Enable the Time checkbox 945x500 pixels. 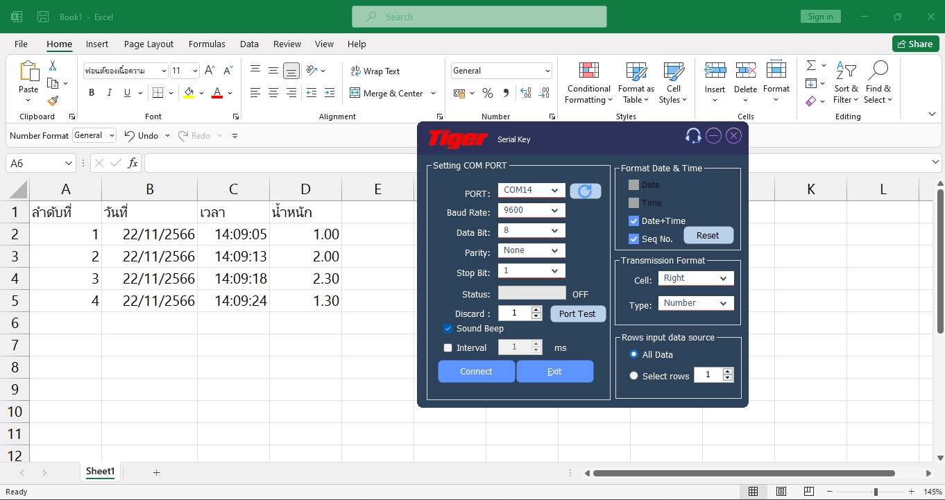point(633,203)
